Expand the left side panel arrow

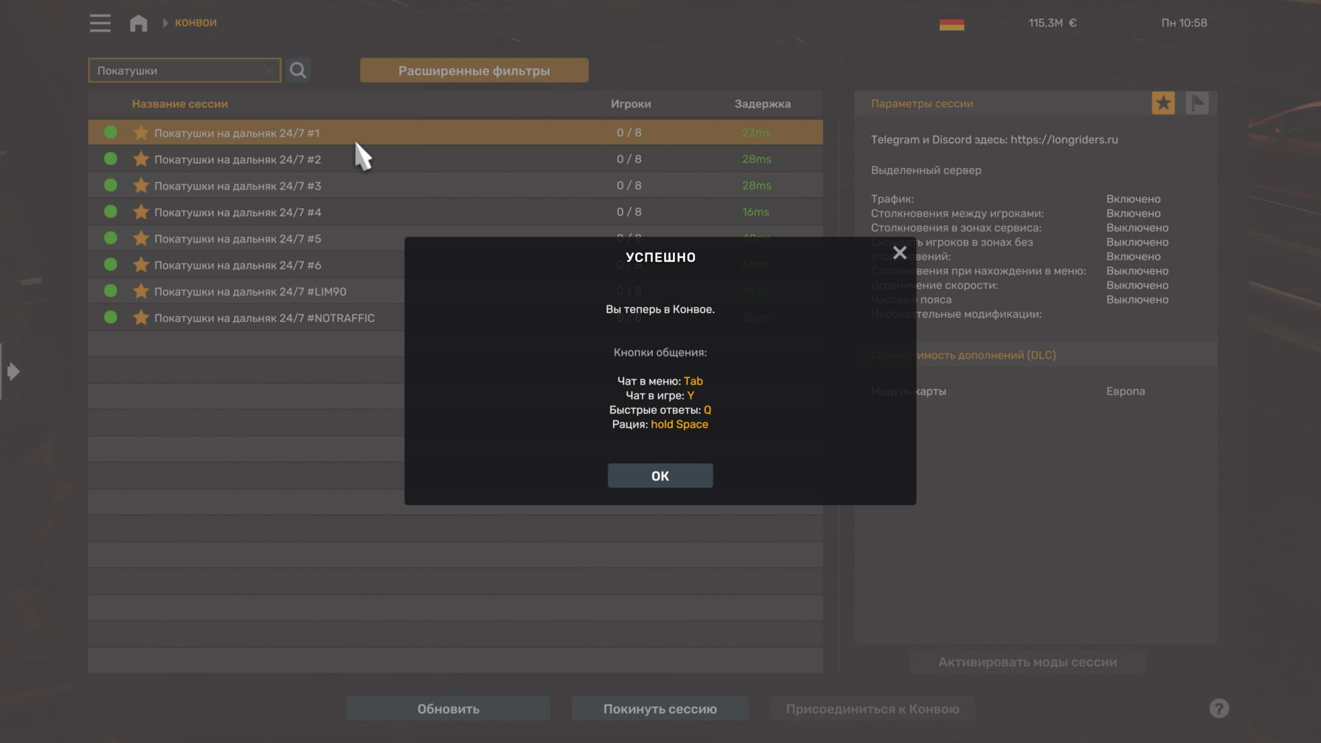point(12,371)
